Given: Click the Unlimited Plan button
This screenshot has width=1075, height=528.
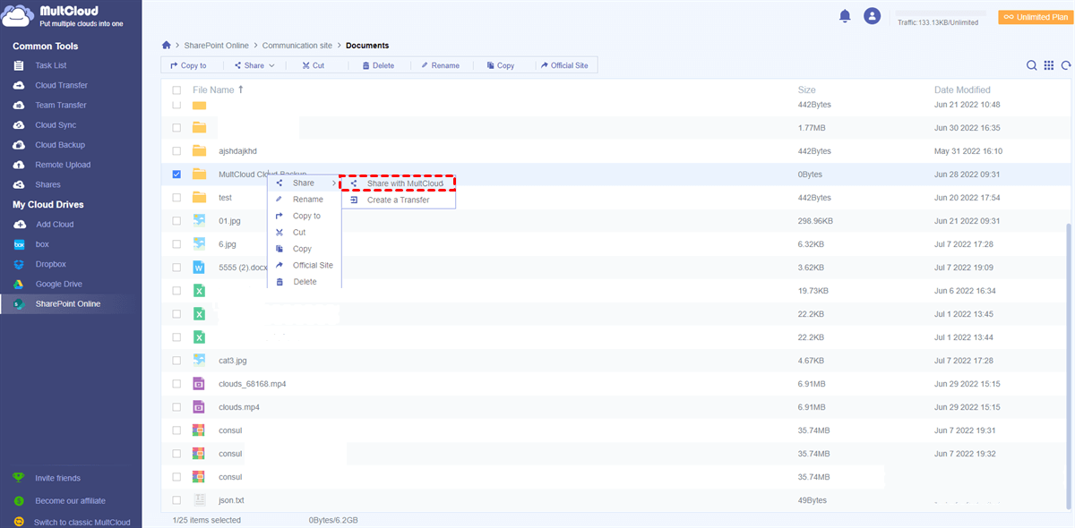Looking at the screenshot, I should coord(1034,16).
